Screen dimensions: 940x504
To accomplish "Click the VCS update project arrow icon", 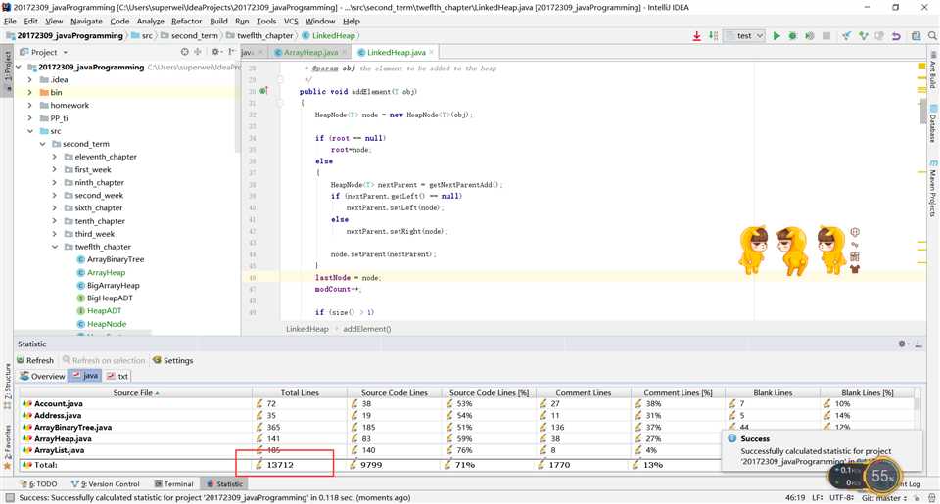I will tap(846, 36).
